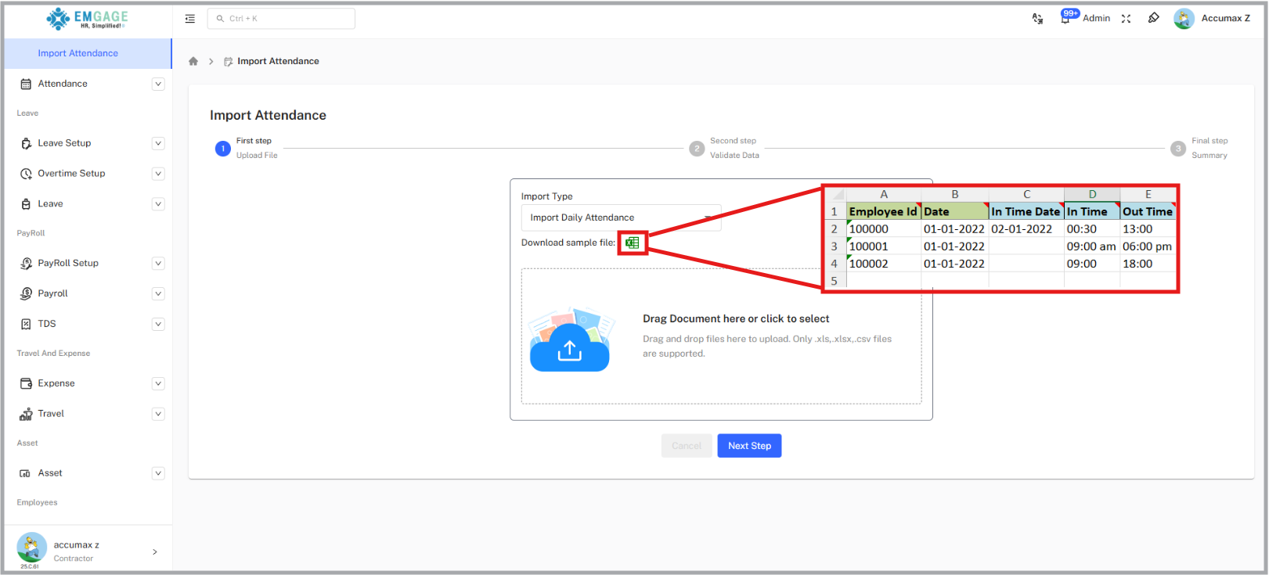
Task: Click the pin icon in header
Action: 1153,18
